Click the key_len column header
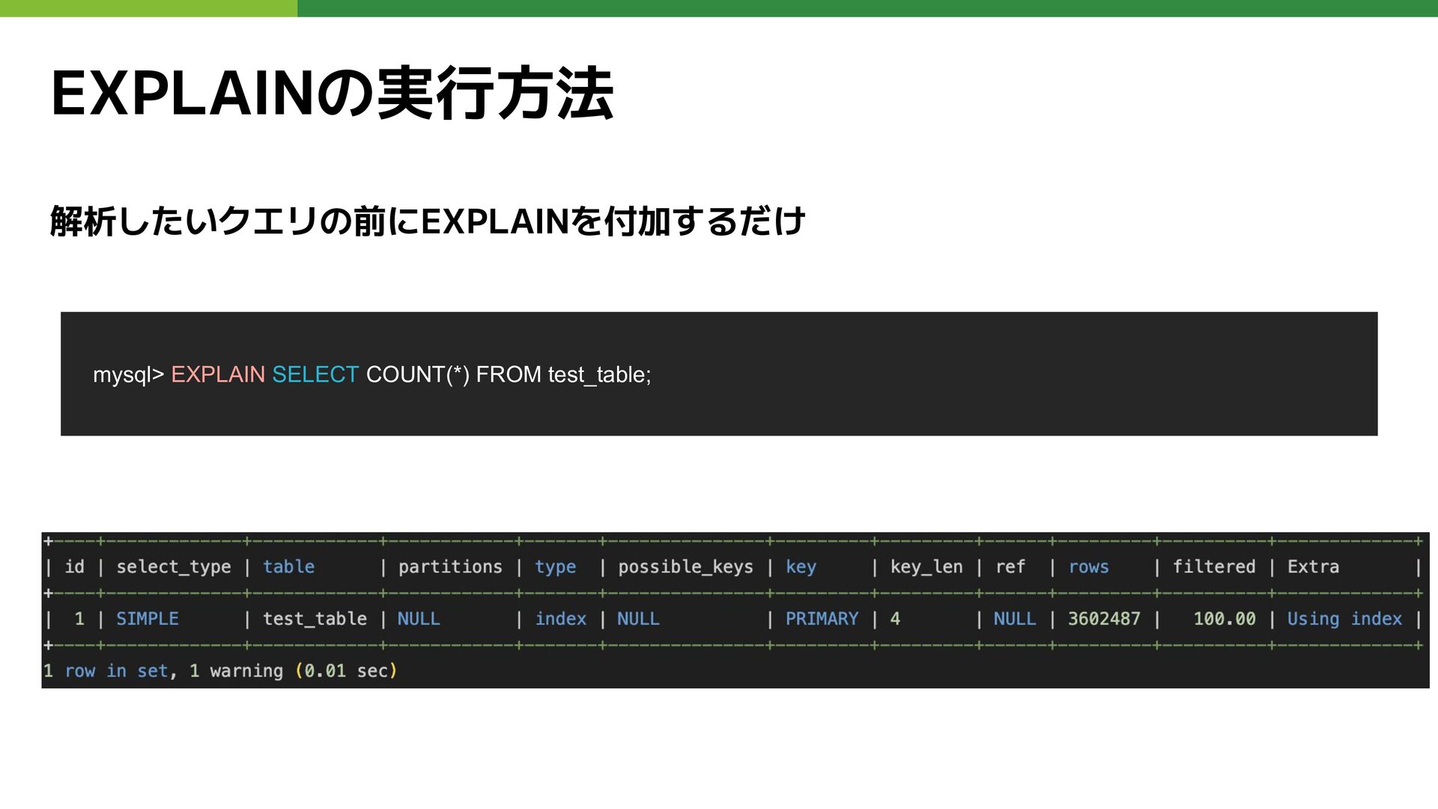This screenshot has width=1438, height=809. tap(926, 567)
